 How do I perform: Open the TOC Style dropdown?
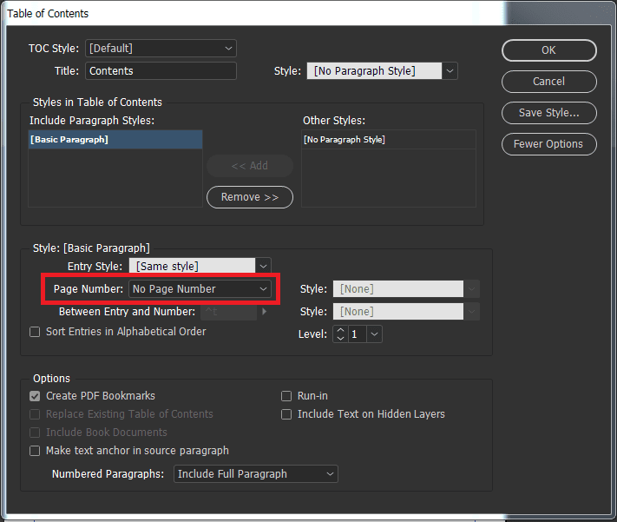161,49
